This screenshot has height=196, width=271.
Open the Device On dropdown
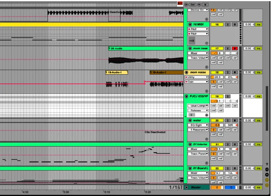(x=198, y=10)
